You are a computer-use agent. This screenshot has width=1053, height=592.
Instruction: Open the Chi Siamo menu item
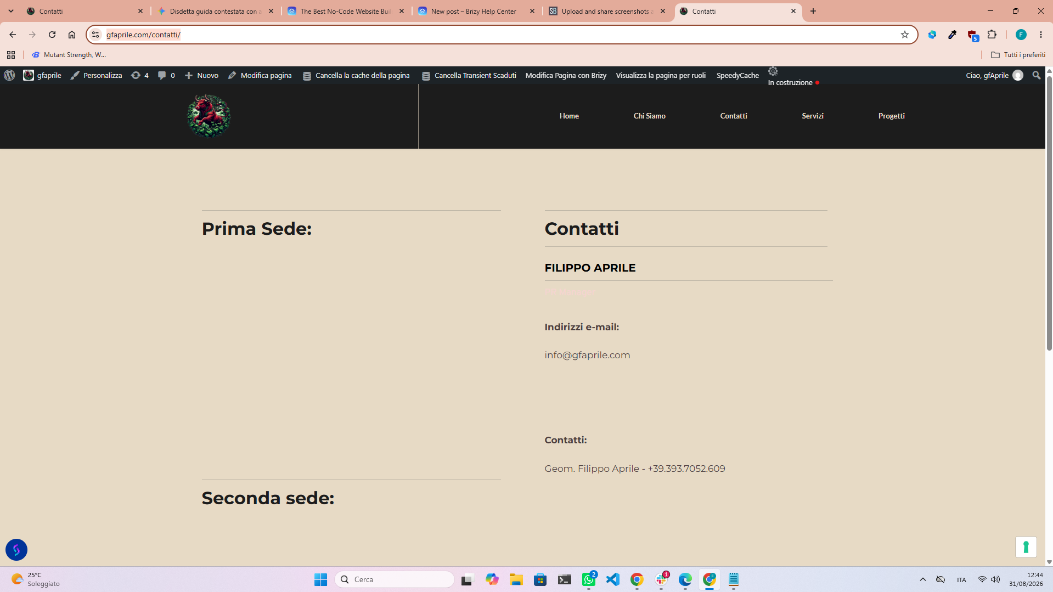(x=649, y=116)
